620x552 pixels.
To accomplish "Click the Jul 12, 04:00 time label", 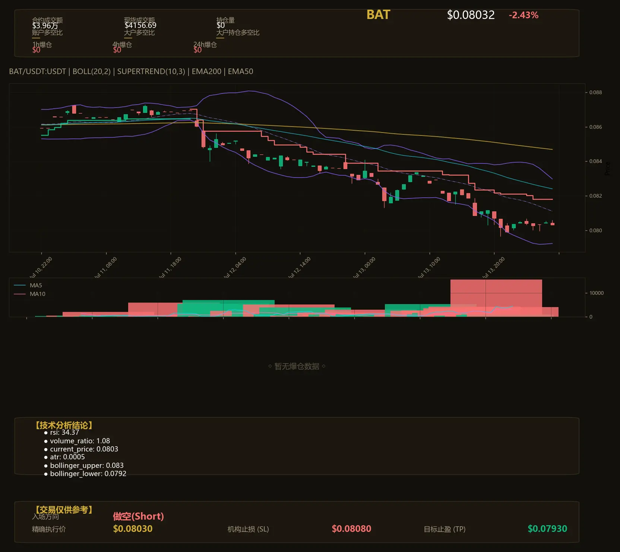I will pos(235,268).
